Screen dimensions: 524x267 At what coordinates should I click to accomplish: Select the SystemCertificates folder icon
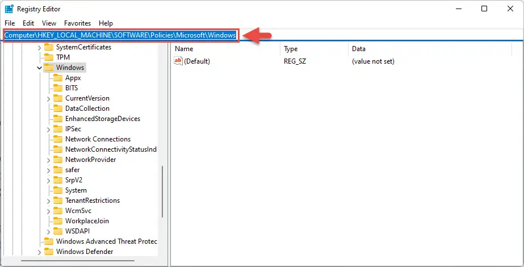(x=49, y=47)
